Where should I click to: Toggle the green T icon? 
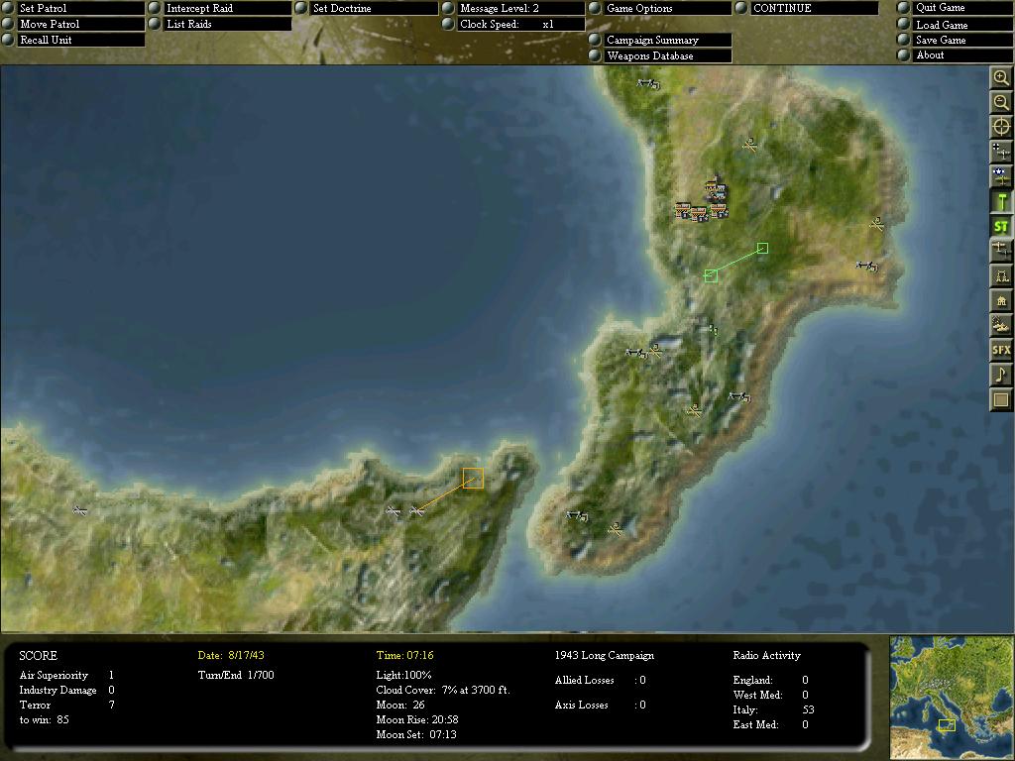pyautogui.click(x=1001, y=201)
